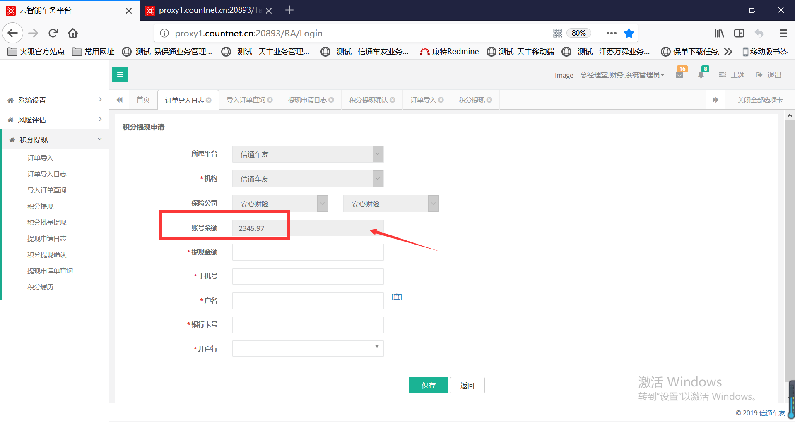Click the browser back arrow

[13, 33]
